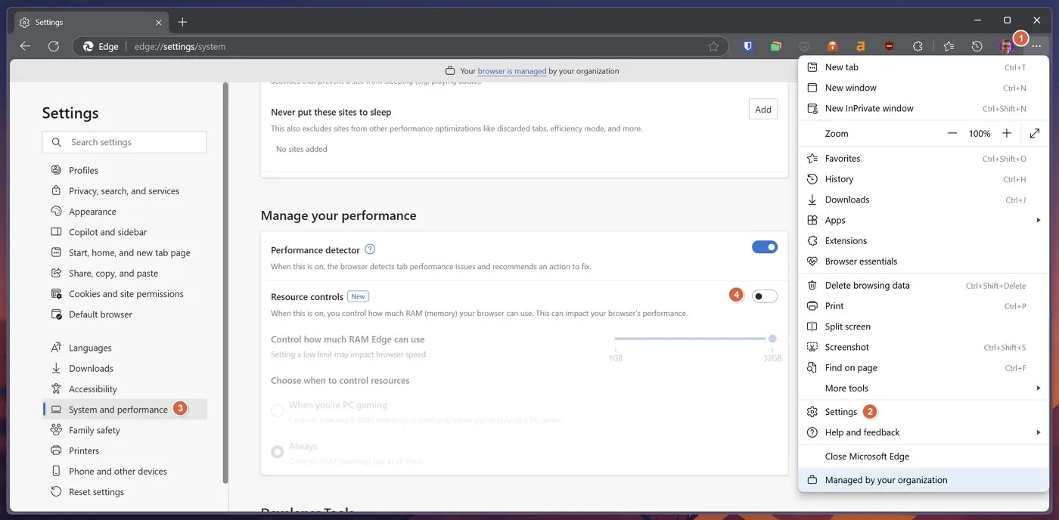This screenshot has height=520, width=1059.
Task: Open the red uBlock extension icon
Action: click(x=890, y=46)
